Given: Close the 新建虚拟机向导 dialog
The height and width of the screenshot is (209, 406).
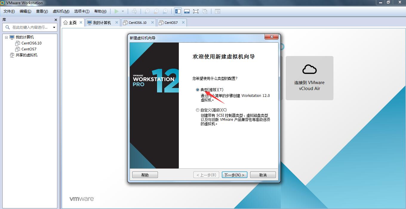Looking at the screenshot, I should [271, 37].
